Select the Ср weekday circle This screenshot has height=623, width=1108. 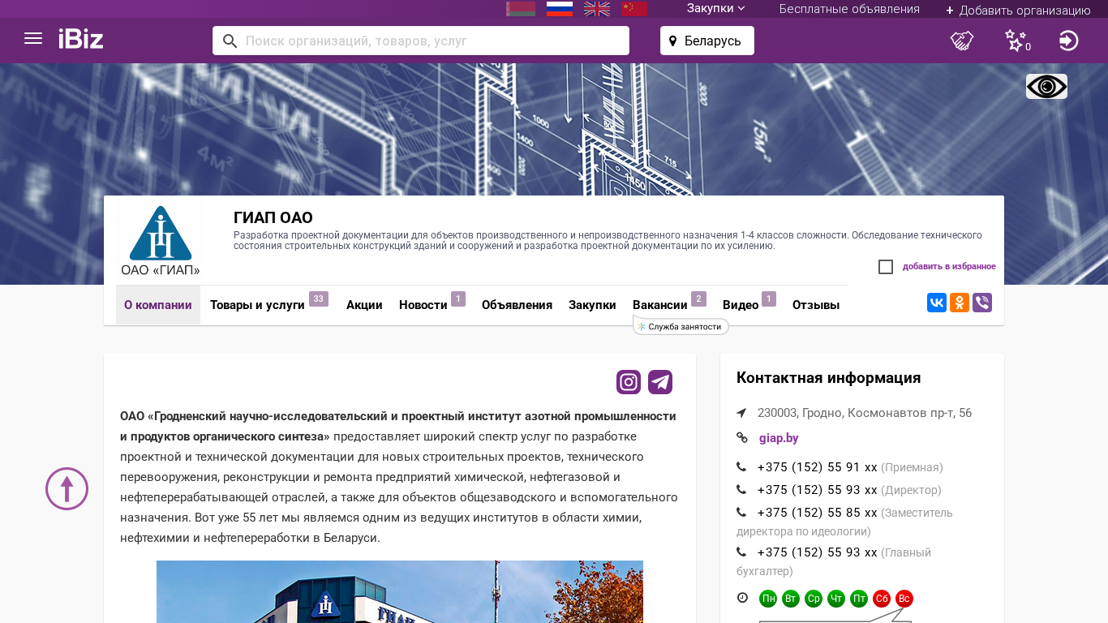[814, 599]
